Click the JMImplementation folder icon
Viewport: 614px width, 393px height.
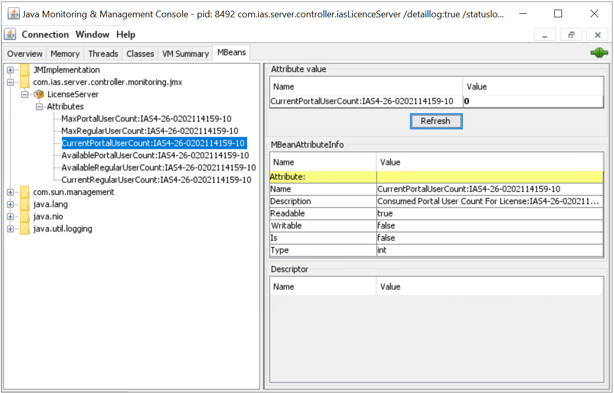24,70
